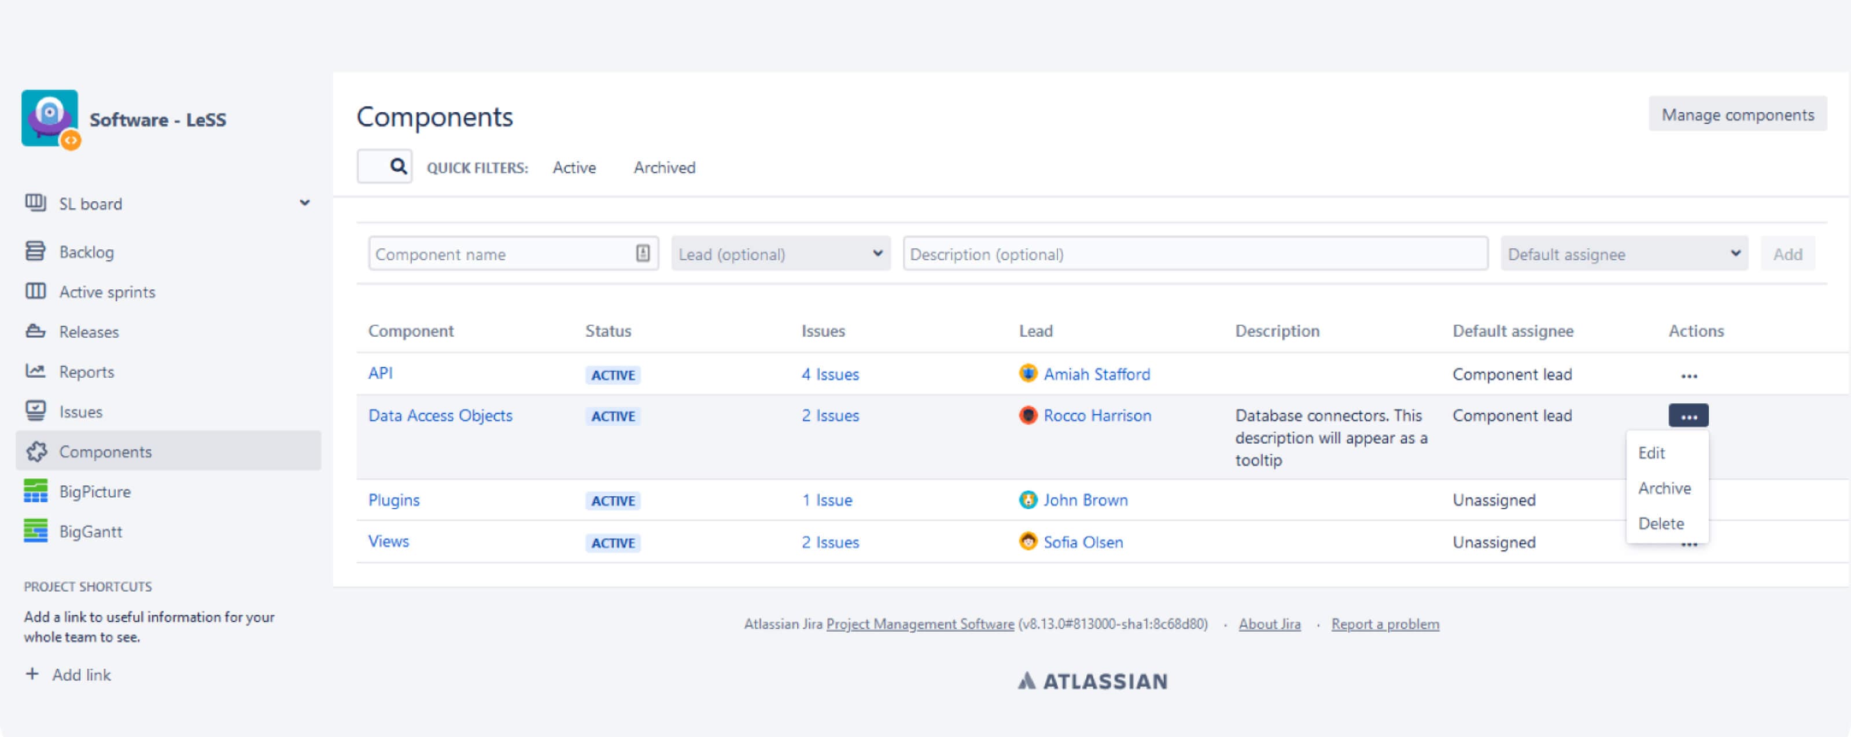Screen dimensions: 1851x737
Task: Open John Brown's profile link
Action: pos(1086,500)
